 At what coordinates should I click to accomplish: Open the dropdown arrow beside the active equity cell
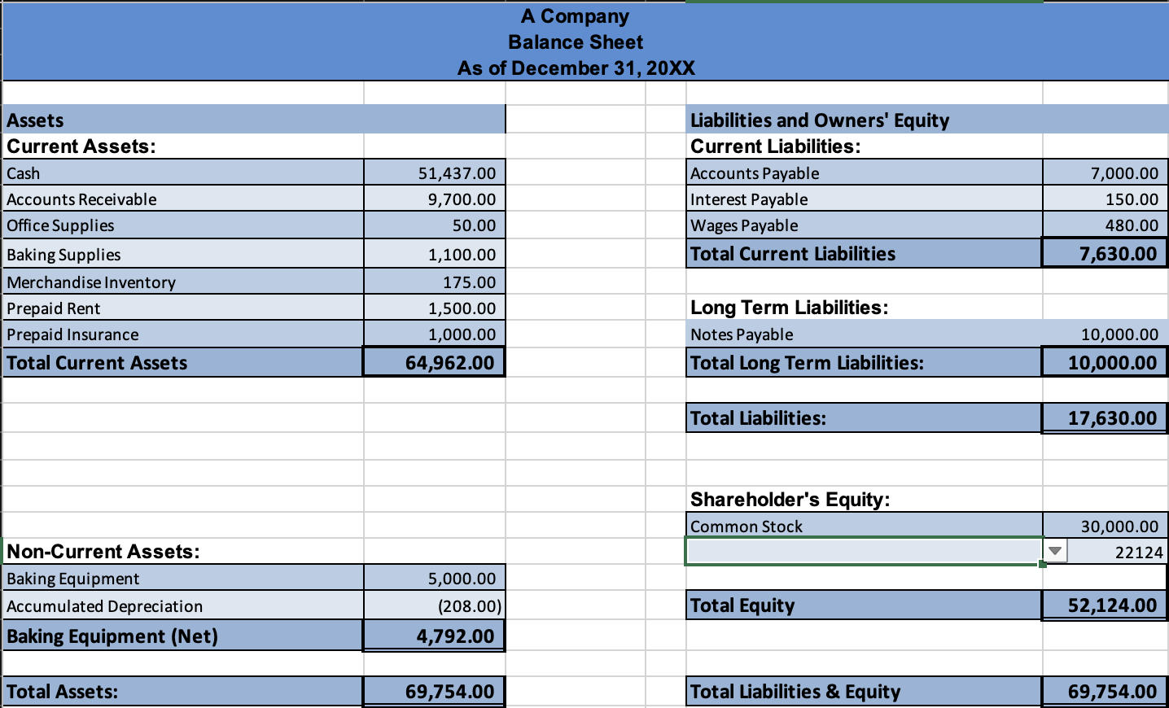pos(1054,550)
